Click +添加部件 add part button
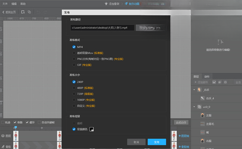 [x=201, y=82]
